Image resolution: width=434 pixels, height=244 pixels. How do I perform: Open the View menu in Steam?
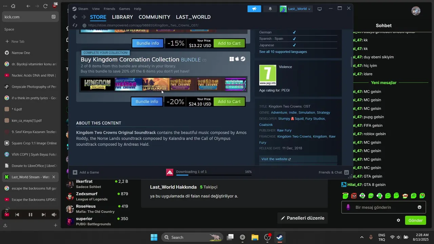click(x=96, y=9)
